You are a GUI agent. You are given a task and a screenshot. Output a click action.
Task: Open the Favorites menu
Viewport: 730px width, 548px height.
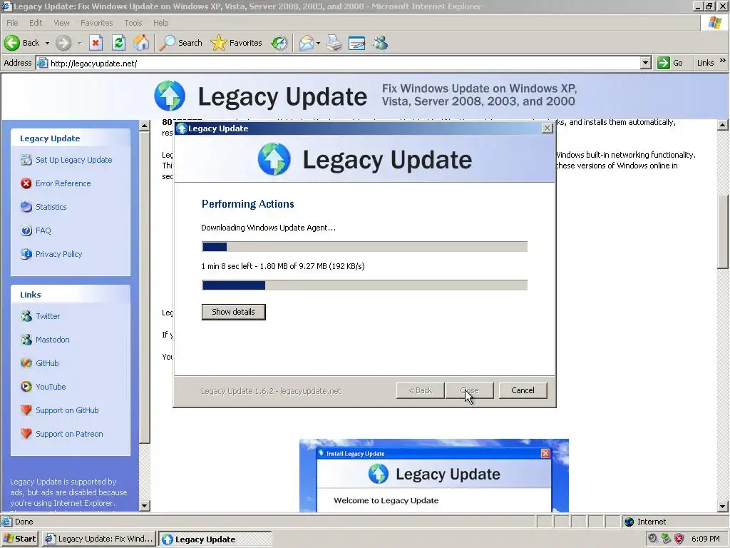click(96, 23)
